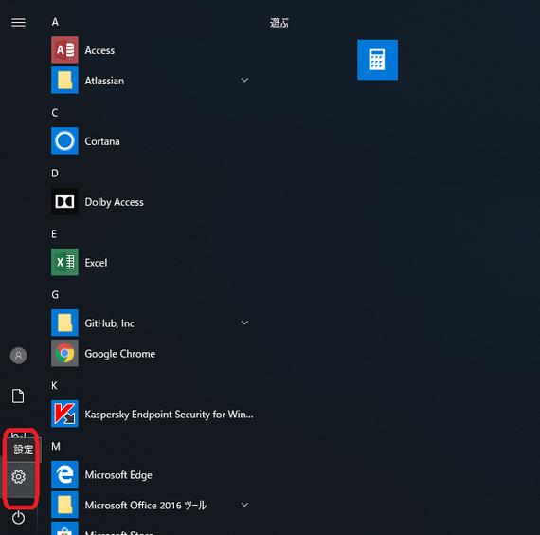
Task: Open the Calculator tile
Action: click(377, 60)
